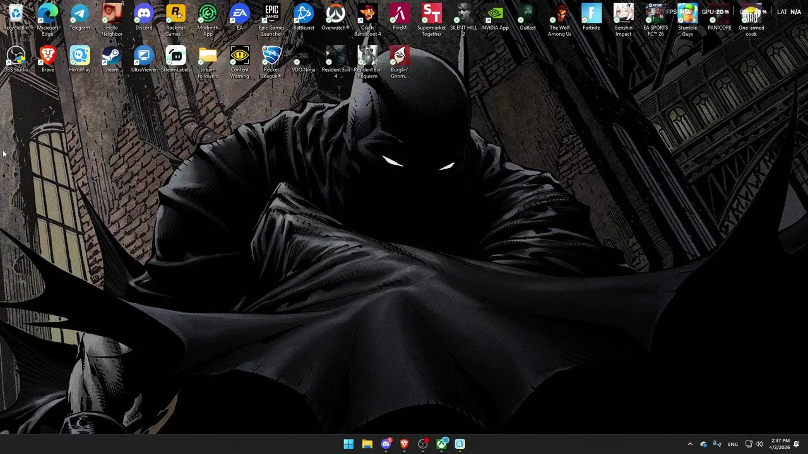The image size is (808, 454).
Task: Open Discord from the taskbar
Action: pos(386,444)
